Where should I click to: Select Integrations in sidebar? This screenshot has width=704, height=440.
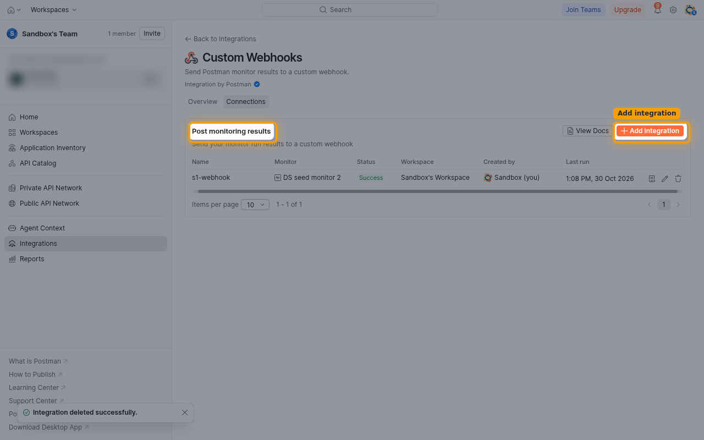pyautogui.click(x=86, y=244)
